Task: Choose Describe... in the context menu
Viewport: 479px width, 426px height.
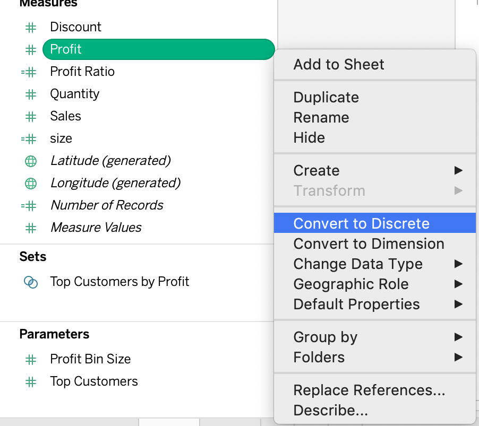Action: (375, 410)
